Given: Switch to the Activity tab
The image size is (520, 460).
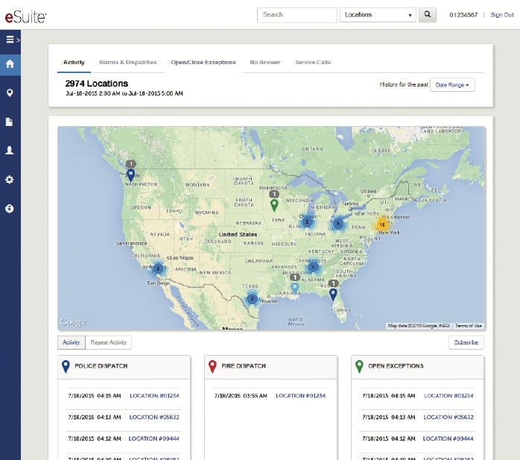Looking at the screenshot, I should pos(74,63).
